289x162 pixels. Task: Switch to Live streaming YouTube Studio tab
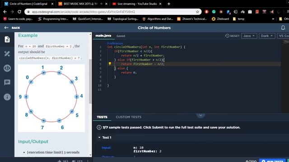(x=137, y=4)
